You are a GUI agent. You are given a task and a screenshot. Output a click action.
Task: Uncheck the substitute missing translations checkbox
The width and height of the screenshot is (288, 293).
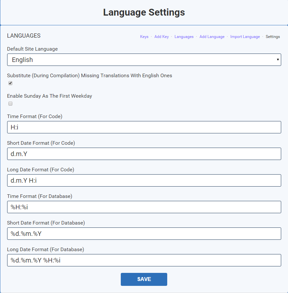[10, 83]
